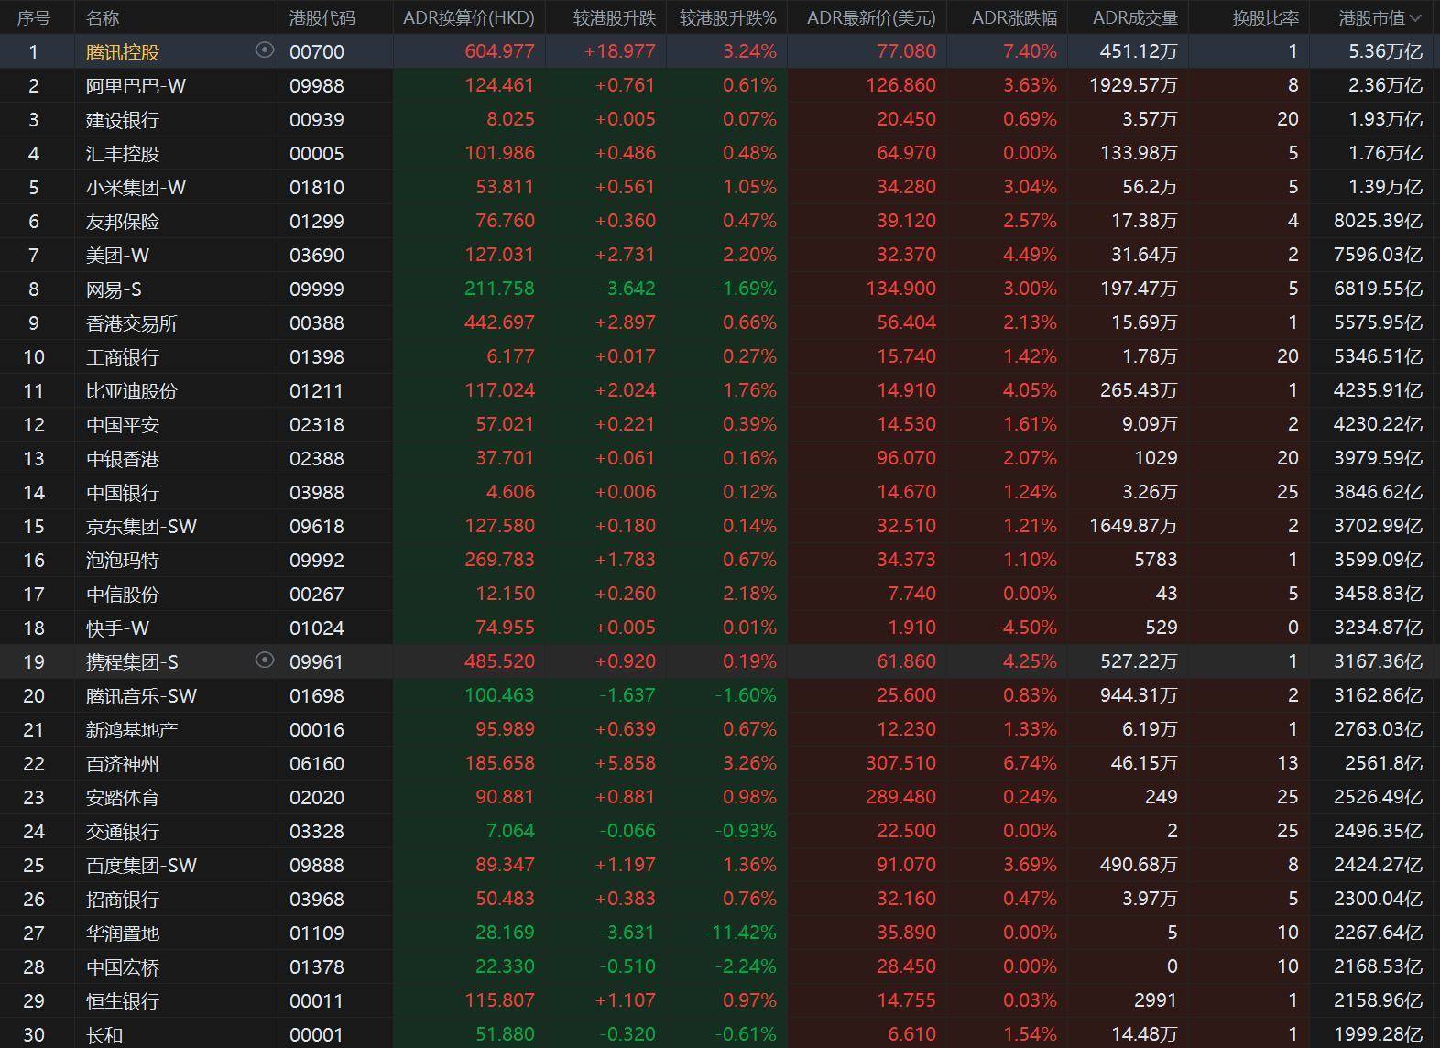
Task: Select the 华润置地 stock name
Action: 123,933
